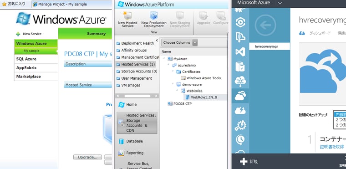Open Affinity Groups folder
This screenshot has height=169, width=346.
pyautogui.click(x=132, y=50)
